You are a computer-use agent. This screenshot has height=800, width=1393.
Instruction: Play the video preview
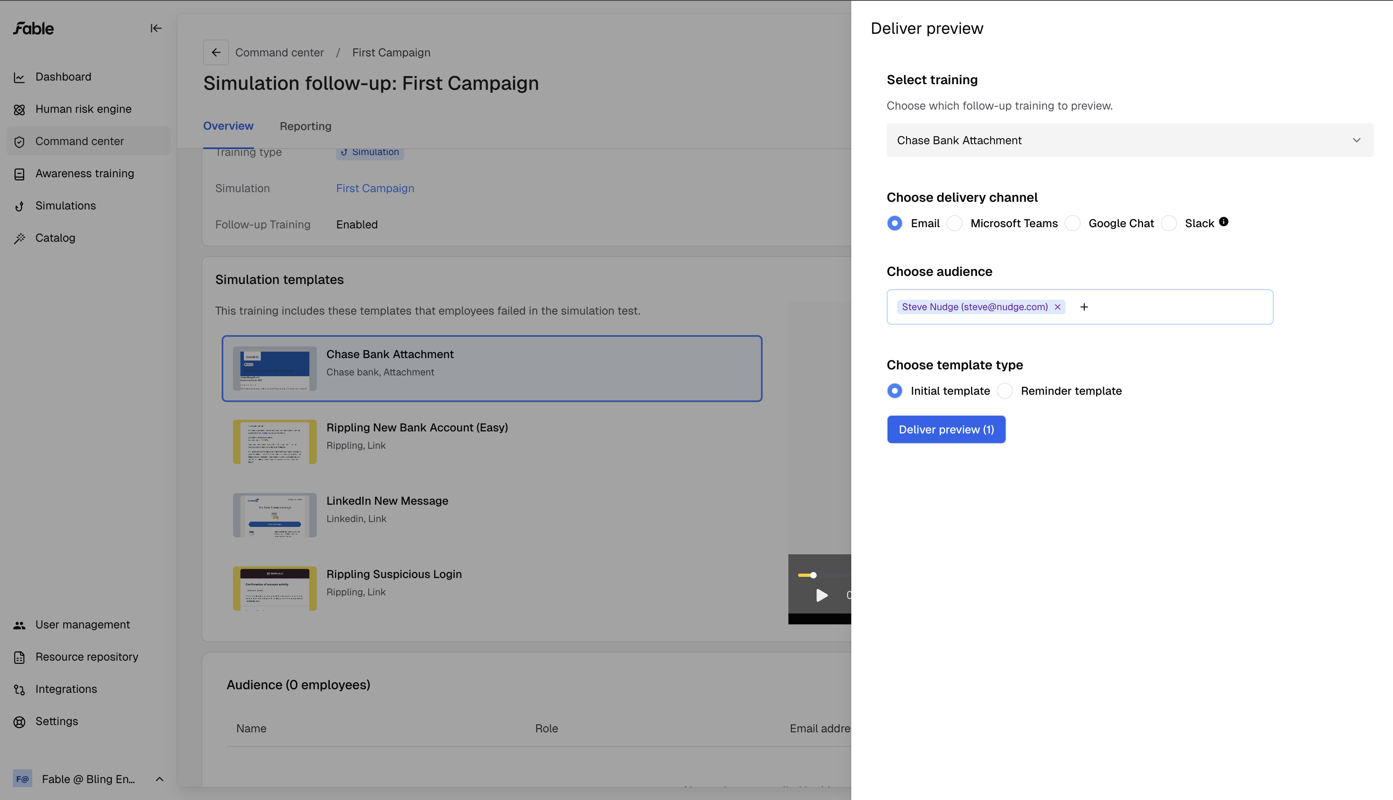(821, 595)
